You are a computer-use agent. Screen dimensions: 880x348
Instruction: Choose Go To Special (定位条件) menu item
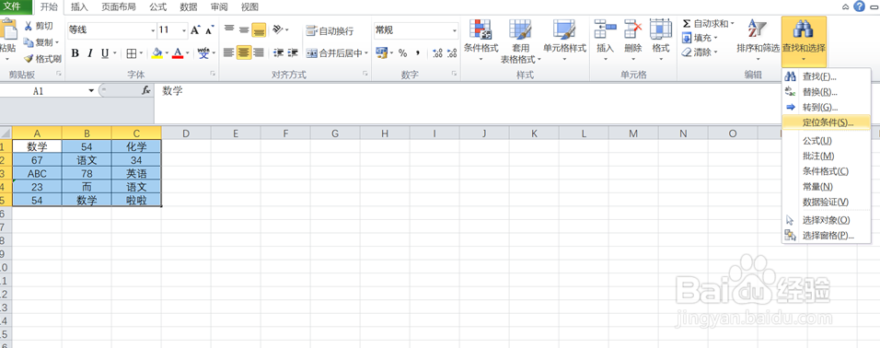tap(826, 122)
